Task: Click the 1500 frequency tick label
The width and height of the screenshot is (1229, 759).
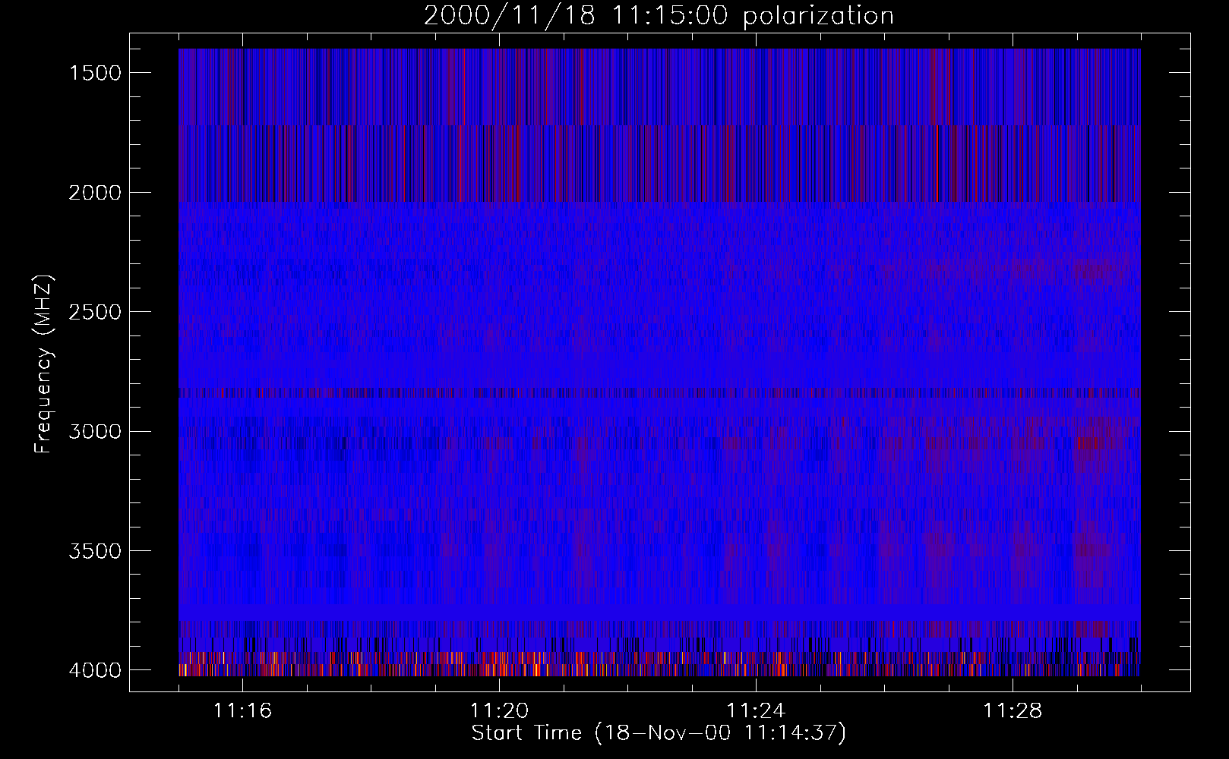Action: click(x=95, y=73)
